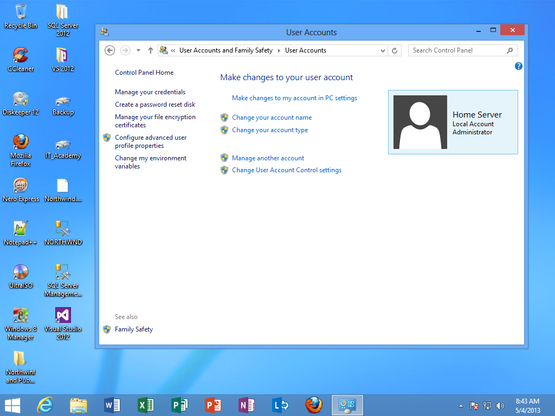Launch Internet Explorer from taskbar
555x416 pixels.
tap(45, 405)
